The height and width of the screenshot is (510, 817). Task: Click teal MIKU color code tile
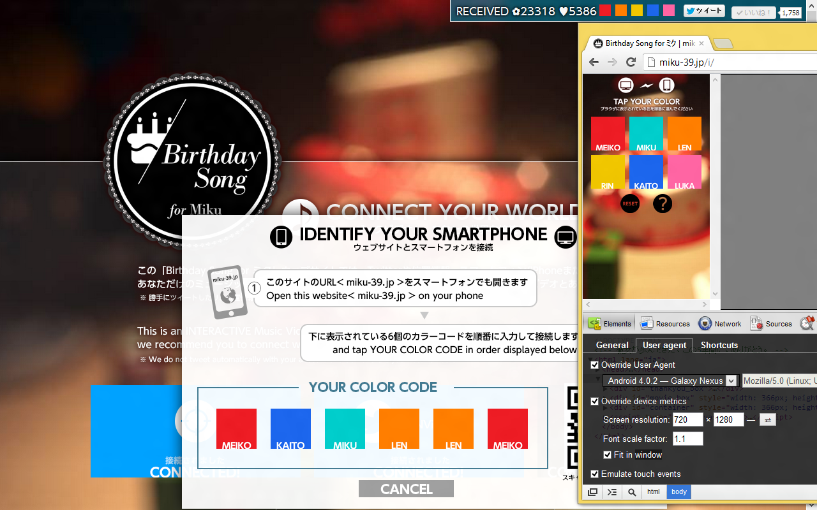[345, 428]
